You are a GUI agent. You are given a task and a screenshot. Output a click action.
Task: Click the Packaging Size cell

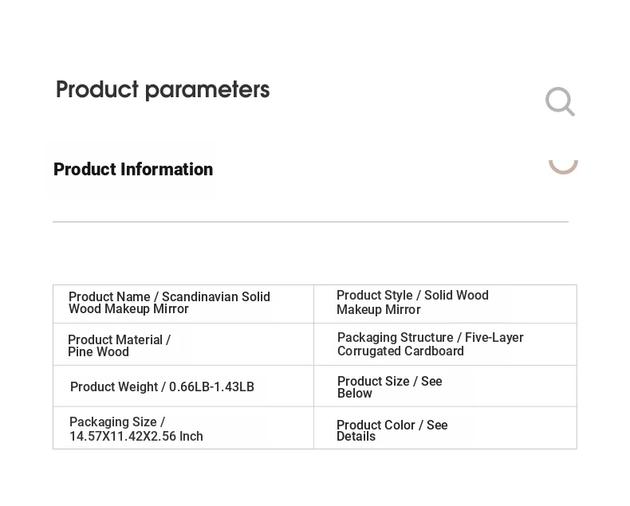pyautogui.click(x=183, y=429)
